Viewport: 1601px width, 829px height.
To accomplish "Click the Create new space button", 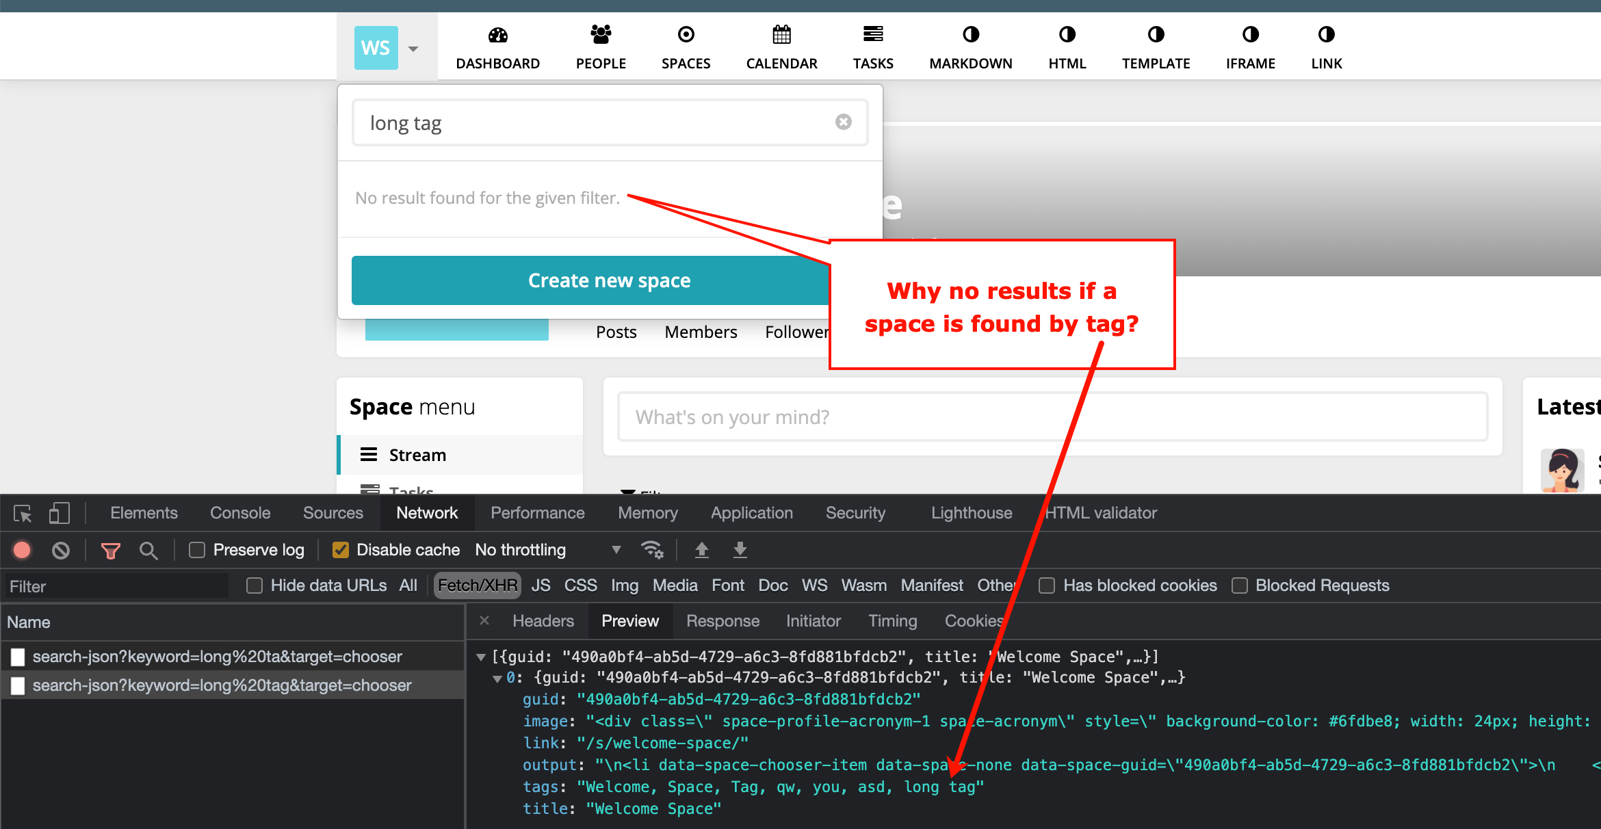I will click(609, 280).
